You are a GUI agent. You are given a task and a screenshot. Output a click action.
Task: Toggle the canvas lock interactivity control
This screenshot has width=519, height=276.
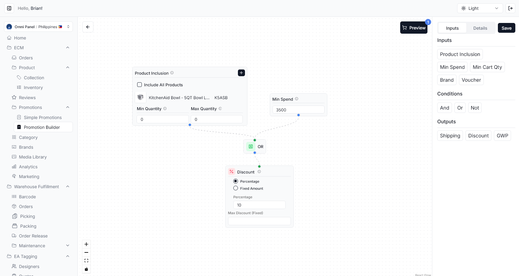click(86, 269)
